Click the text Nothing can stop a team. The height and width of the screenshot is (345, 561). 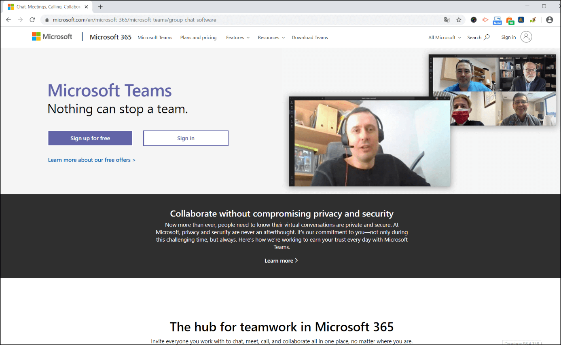118,109
